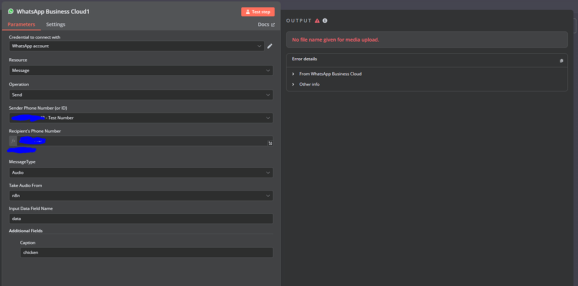
Task: Open the Take Audio From dropdown
Action: click(141, 196)
